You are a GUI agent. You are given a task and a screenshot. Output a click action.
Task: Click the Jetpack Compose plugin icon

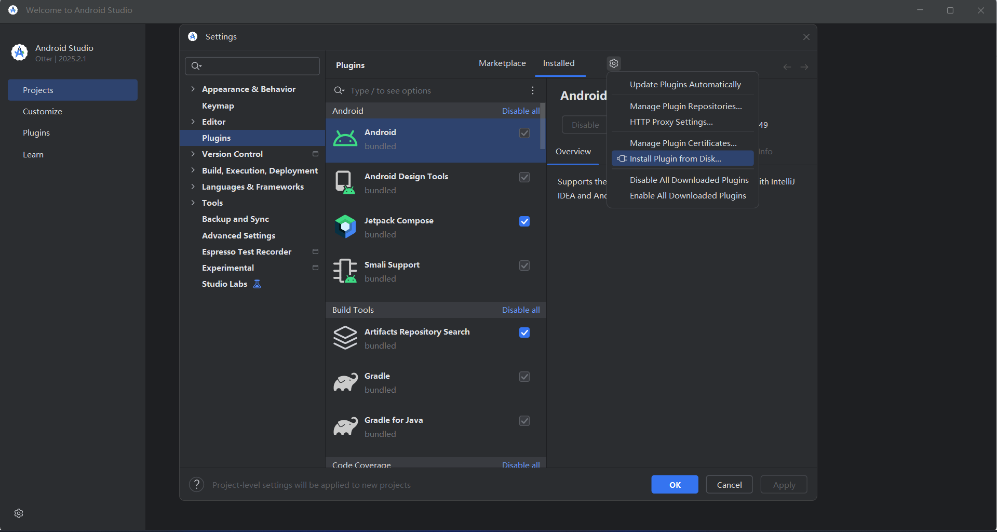click(345, 227)
